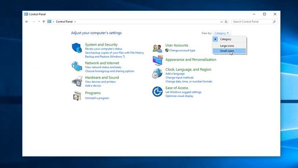The height and width of the screenshot is (168, 298).
Task: Click Add a device link
Action: coord(93,86)
